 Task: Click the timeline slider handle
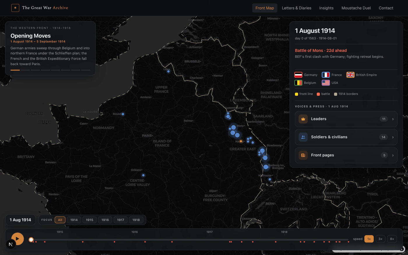pyautogui.click(x=31, y=240)
